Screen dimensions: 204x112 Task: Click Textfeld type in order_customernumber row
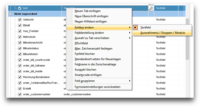(x=161, y=94)
